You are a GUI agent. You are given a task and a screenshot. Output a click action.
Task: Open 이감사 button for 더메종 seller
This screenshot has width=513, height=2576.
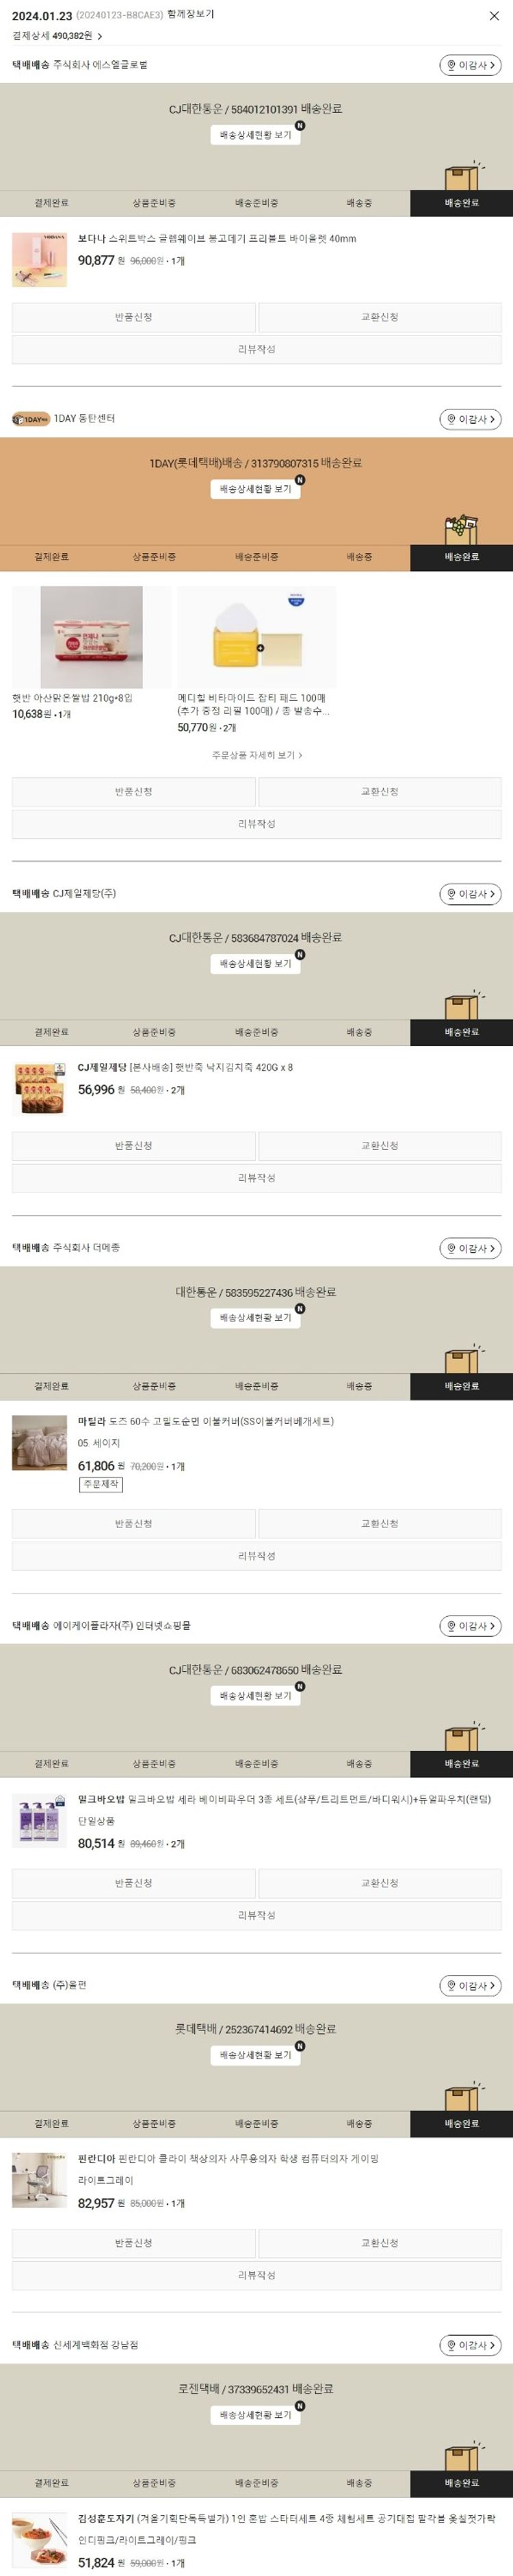click(x=470, y=1248)
